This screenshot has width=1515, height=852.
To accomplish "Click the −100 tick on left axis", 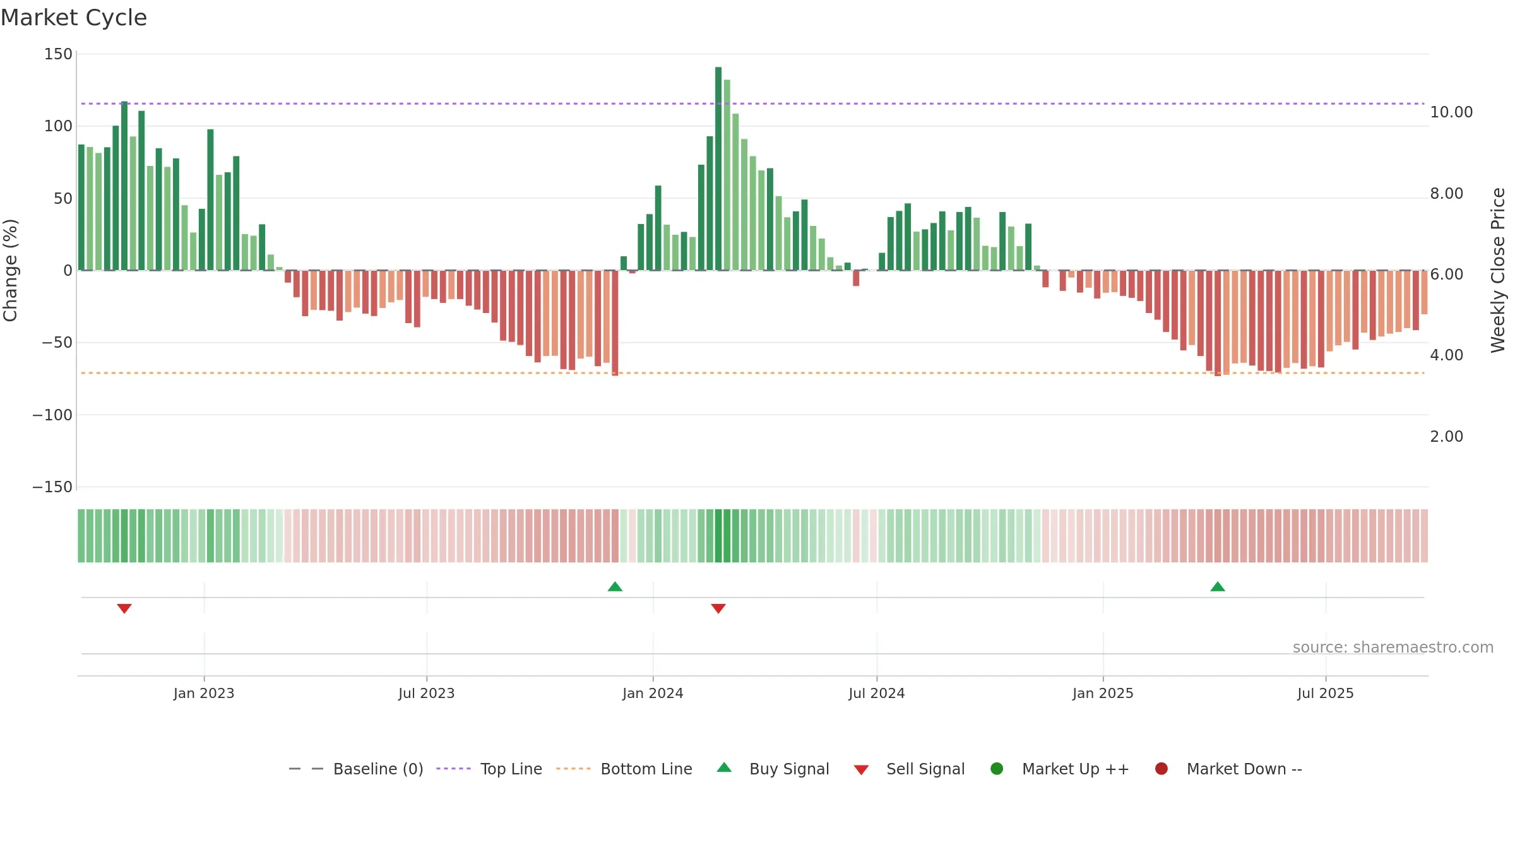I will 52,415.
